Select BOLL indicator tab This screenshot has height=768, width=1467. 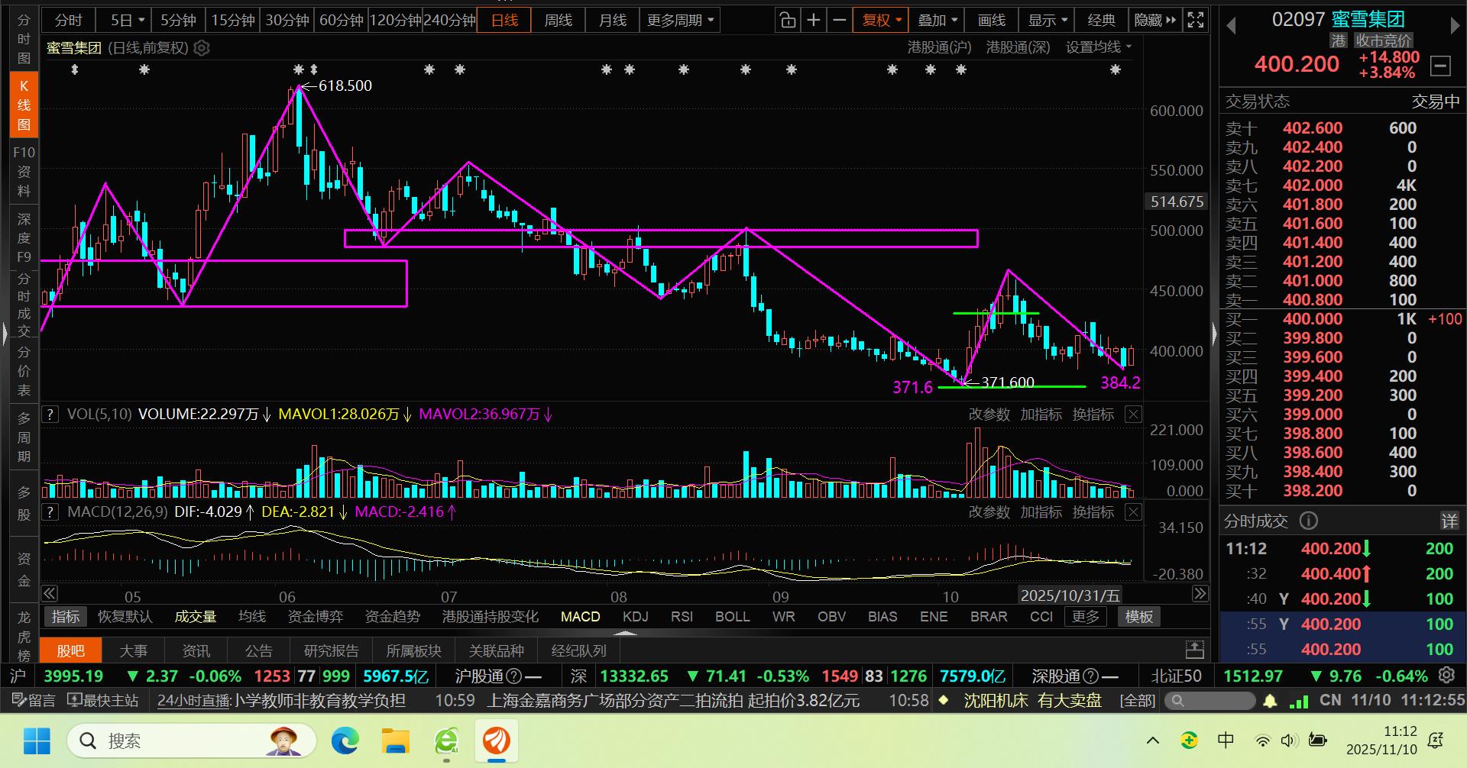[x=732, y=617]
